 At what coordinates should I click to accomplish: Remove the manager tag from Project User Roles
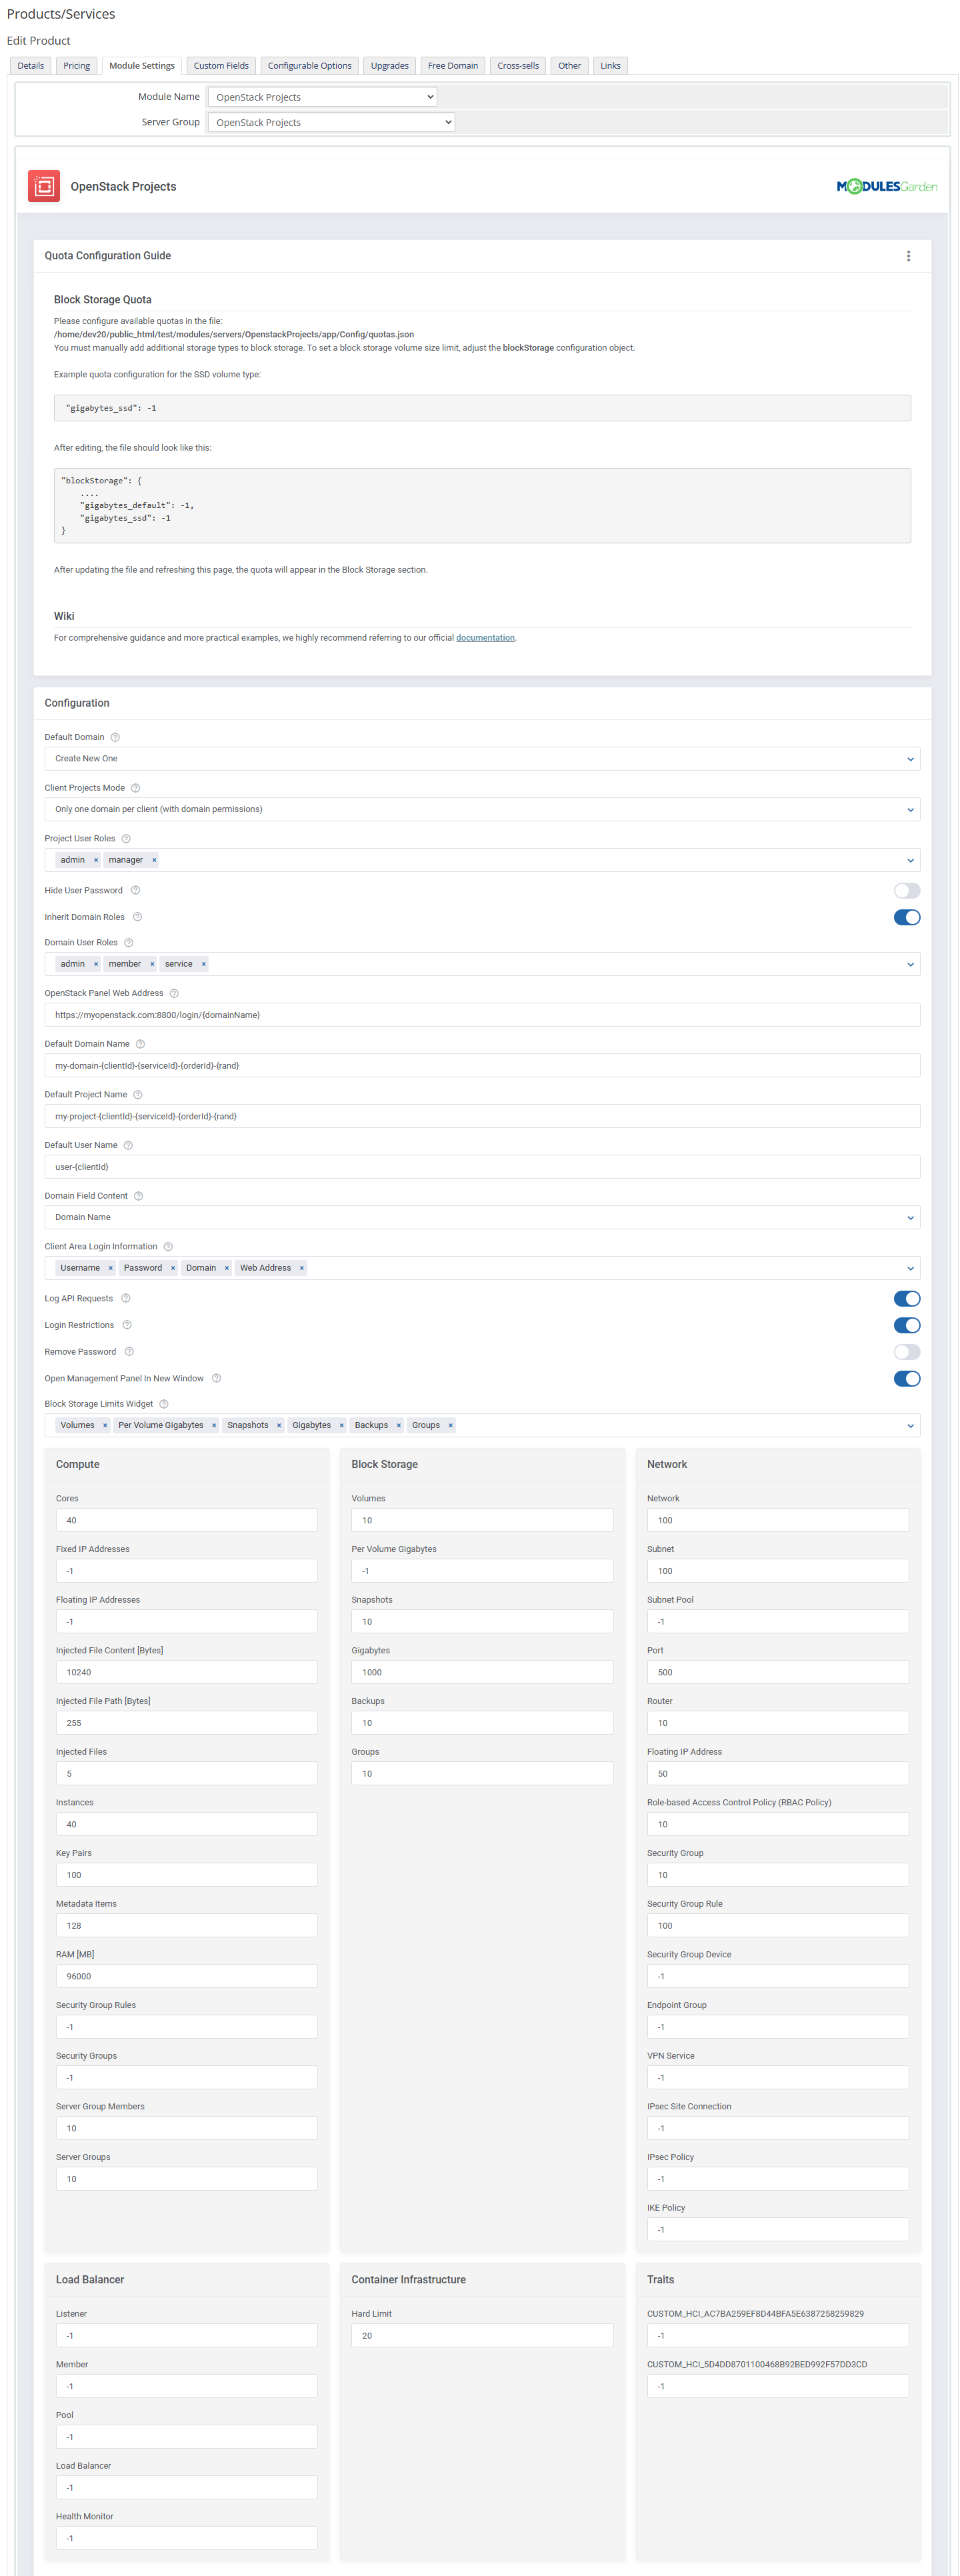pyautogui.click(x=154, y=860)
